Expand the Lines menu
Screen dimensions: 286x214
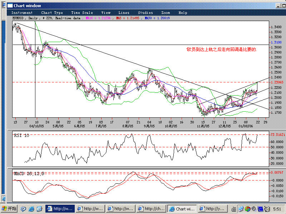click(x=124, y=13)
